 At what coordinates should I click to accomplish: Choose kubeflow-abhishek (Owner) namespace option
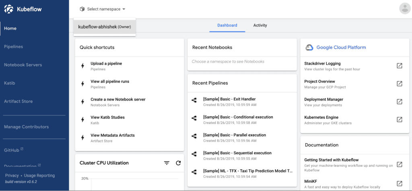[x=105, y=27]
